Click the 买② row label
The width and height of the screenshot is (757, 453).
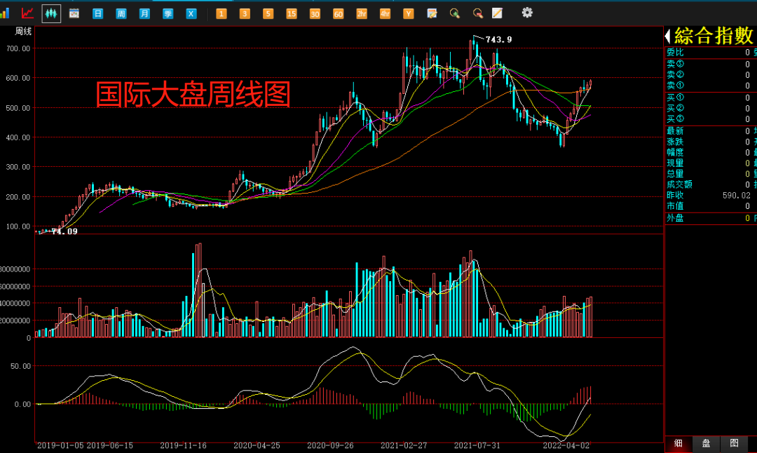(675, 108)
